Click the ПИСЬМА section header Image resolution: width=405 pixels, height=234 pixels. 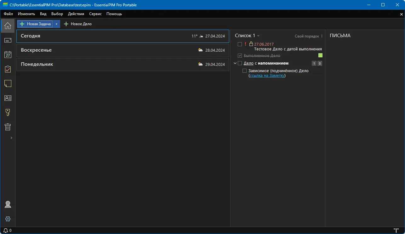point(340,36)
